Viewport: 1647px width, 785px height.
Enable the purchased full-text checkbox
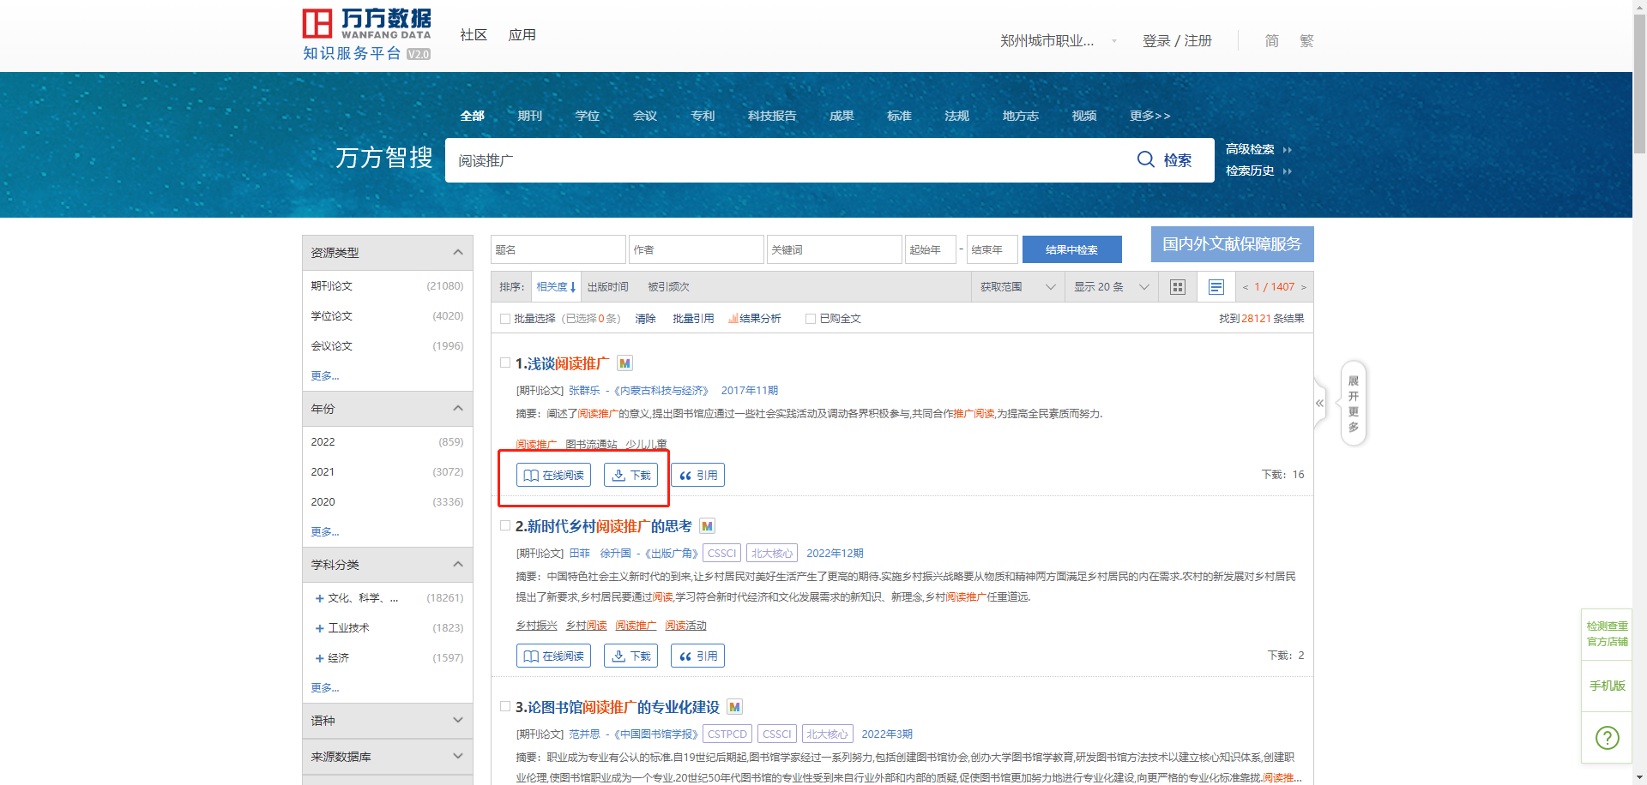coord(811,319)
